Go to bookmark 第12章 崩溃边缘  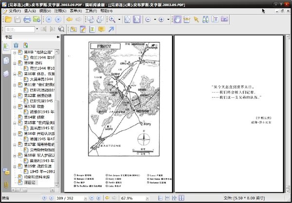(38, 95)
